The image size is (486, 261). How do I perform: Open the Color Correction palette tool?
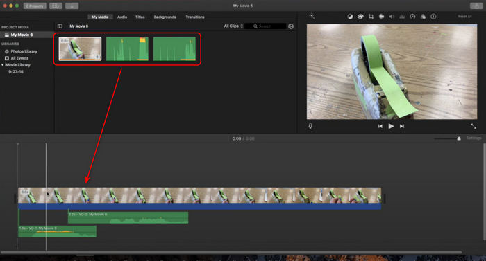coord(360,17)
